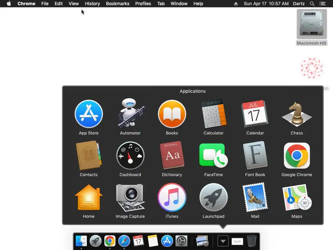Open System Preferences gear in Dock
333x250 pixels.
(x=181, y=241)
